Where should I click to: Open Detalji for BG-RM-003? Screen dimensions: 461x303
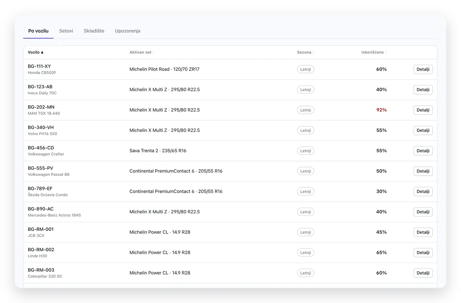423,273
